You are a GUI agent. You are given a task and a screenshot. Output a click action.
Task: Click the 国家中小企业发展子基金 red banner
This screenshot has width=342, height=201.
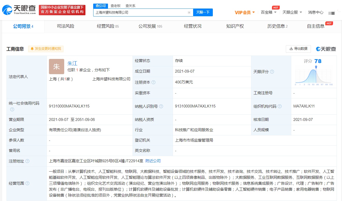62,10
